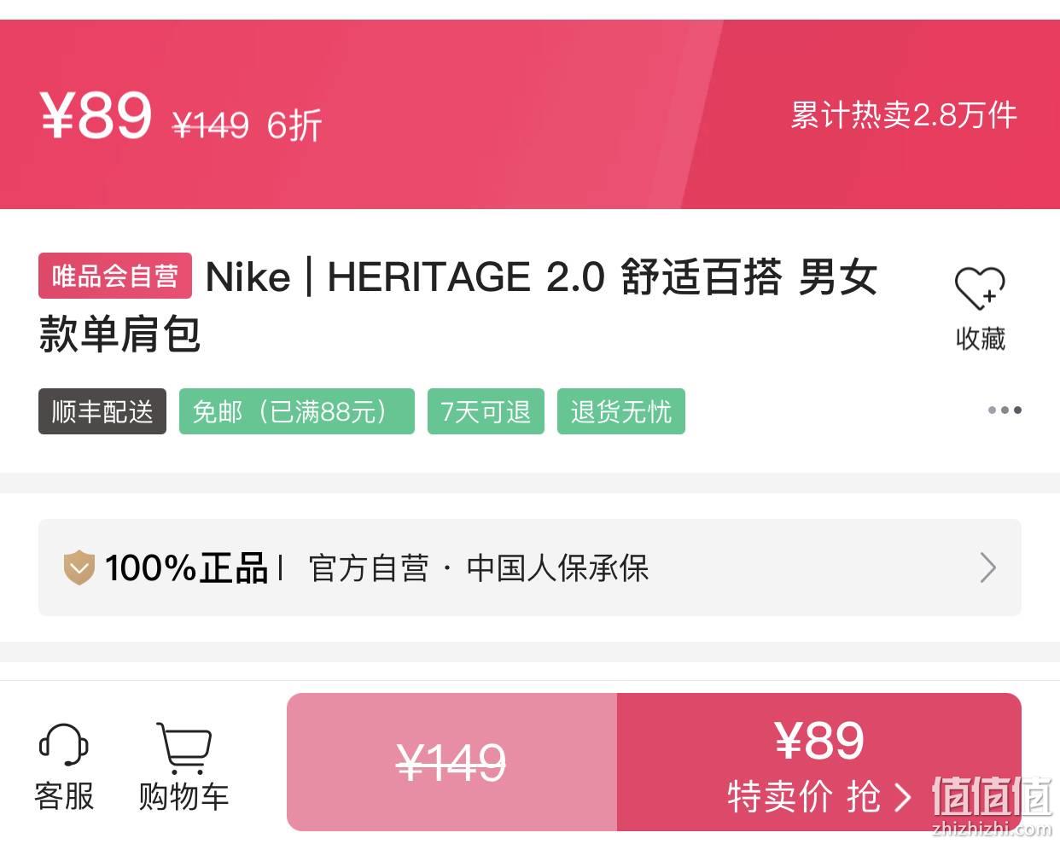
Task: Open the 客服 headset support icon
Action: (64, 746)
